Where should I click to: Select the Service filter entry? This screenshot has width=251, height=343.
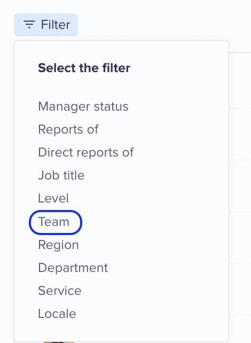point(60,291)
